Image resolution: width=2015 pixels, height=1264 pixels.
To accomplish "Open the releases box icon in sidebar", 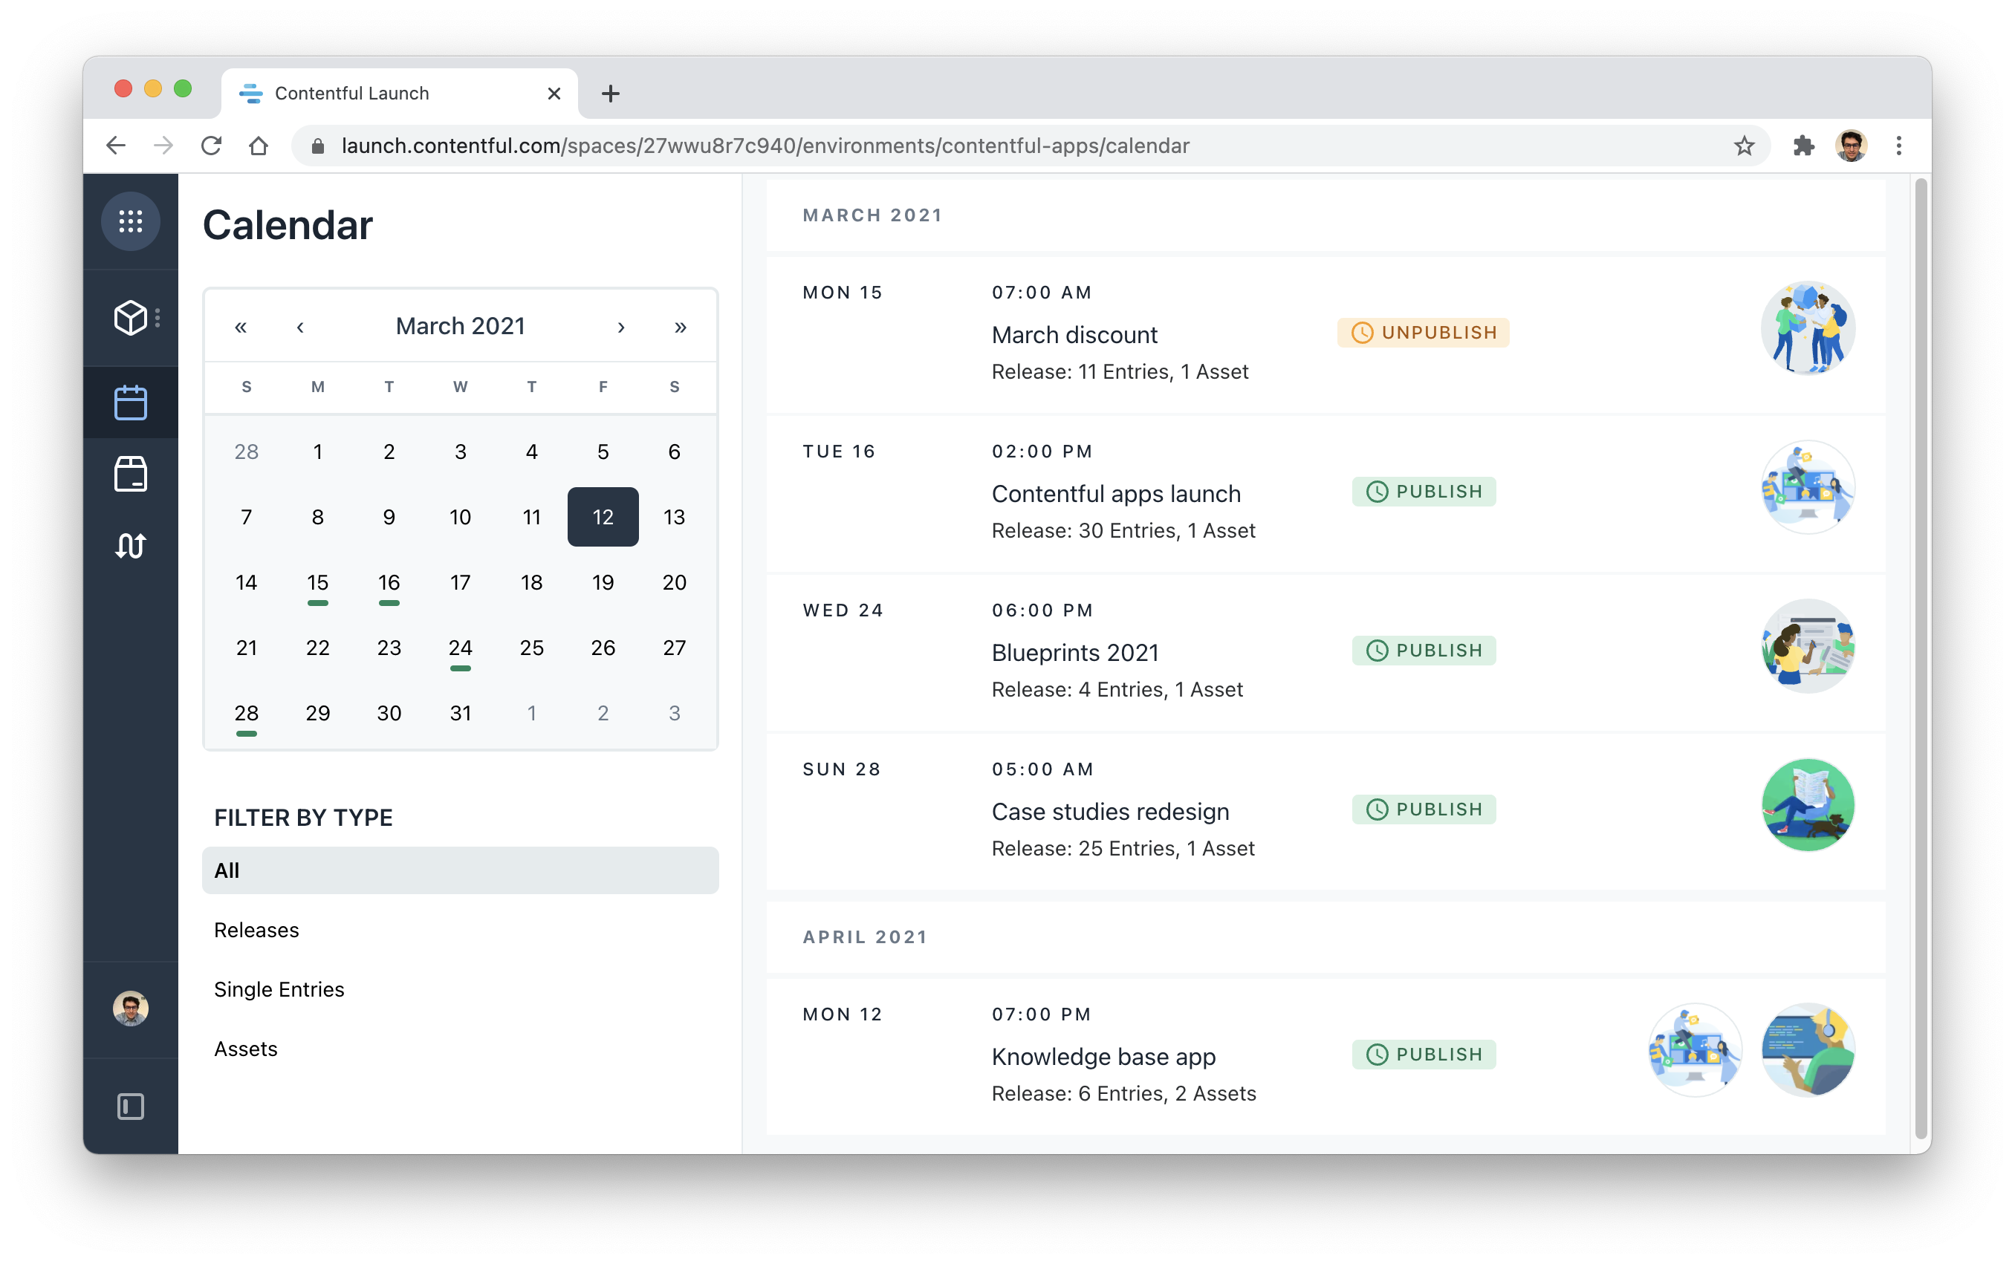I will tap(131, 474).
